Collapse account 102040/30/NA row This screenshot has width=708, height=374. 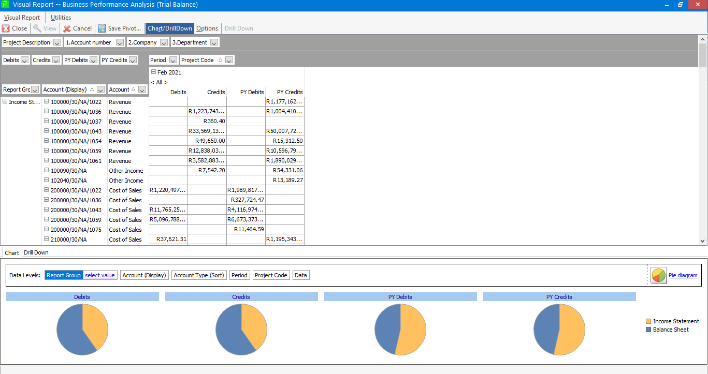tap(47, 181)
